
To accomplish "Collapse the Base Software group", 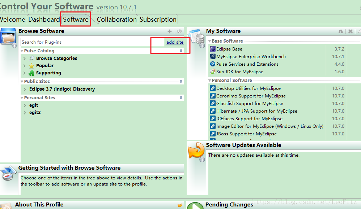I will pos(210,41).
